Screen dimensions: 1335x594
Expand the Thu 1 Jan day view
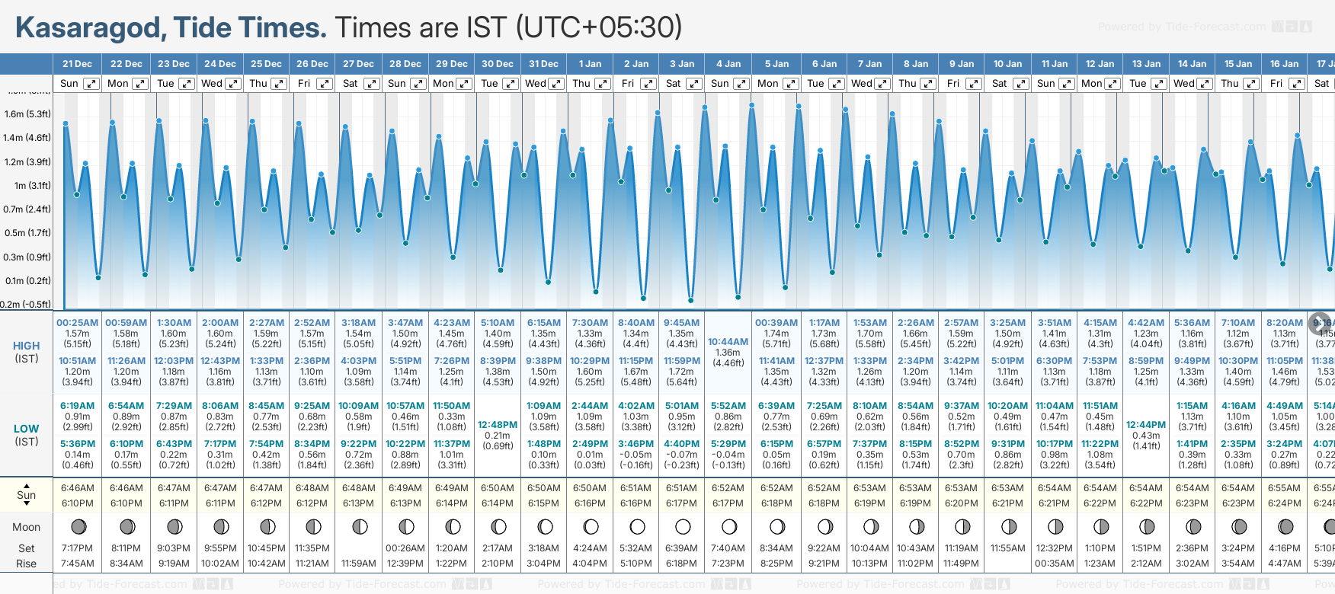click(603, 84)
